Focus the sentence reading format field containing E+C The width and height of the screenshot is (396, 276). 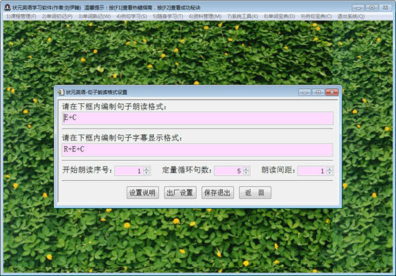tap(198, 118)
